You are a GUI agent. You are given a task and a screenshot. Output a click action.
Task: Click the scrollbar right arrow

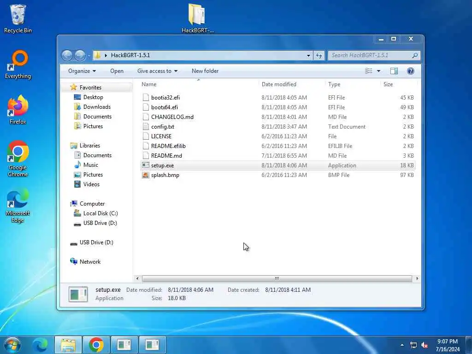coord(417,278)
